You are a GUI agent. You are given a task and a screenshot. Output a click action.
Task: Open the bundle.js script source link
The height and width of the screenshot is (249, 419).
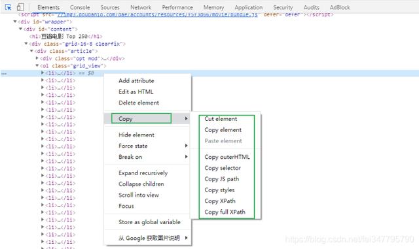[x=157, y=14]
